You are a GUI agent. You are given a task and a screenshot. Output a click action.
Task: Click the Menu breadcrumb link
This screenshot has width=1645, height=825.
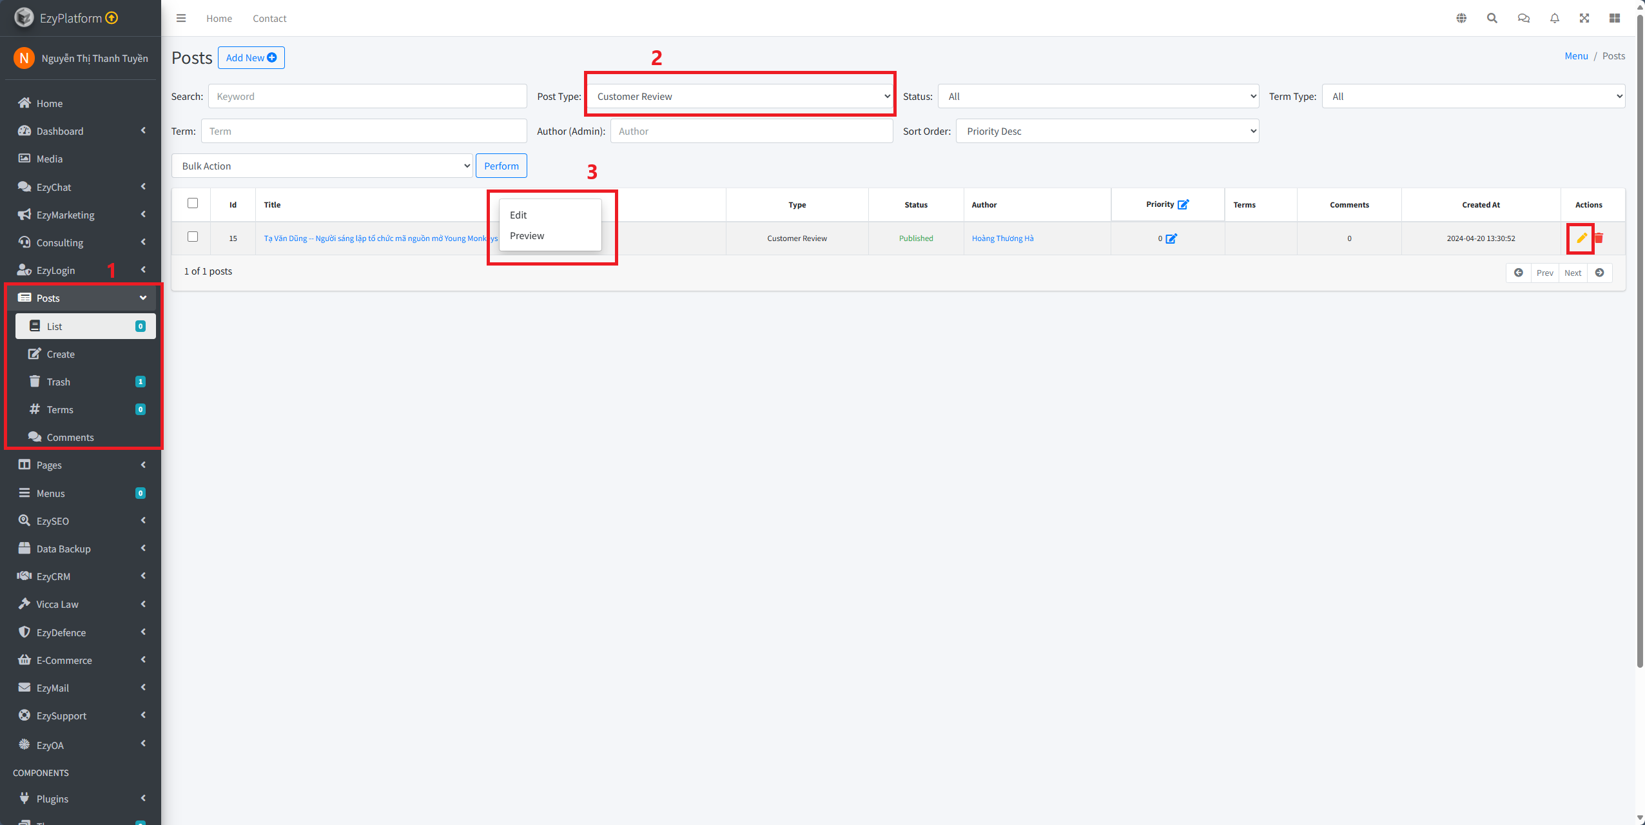[x=1576, y=56]
